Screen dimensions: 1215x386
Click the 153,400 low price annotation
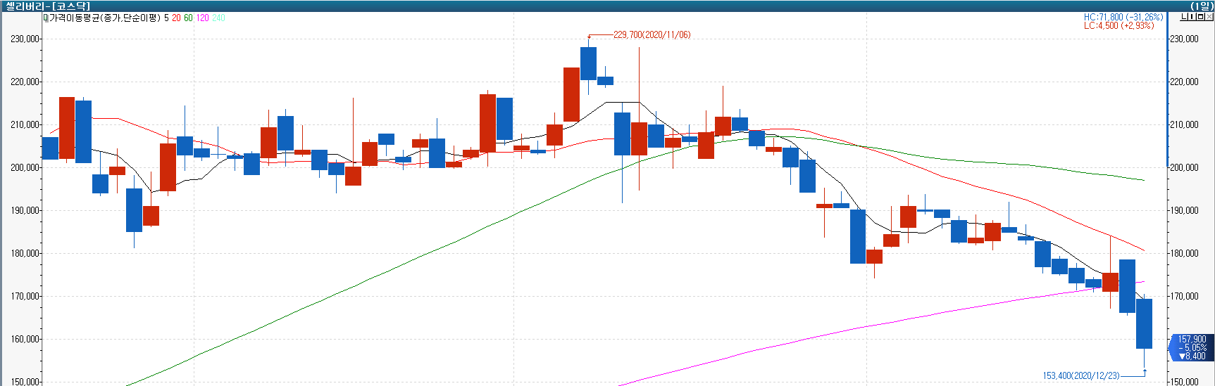[x=1080, y=376]
